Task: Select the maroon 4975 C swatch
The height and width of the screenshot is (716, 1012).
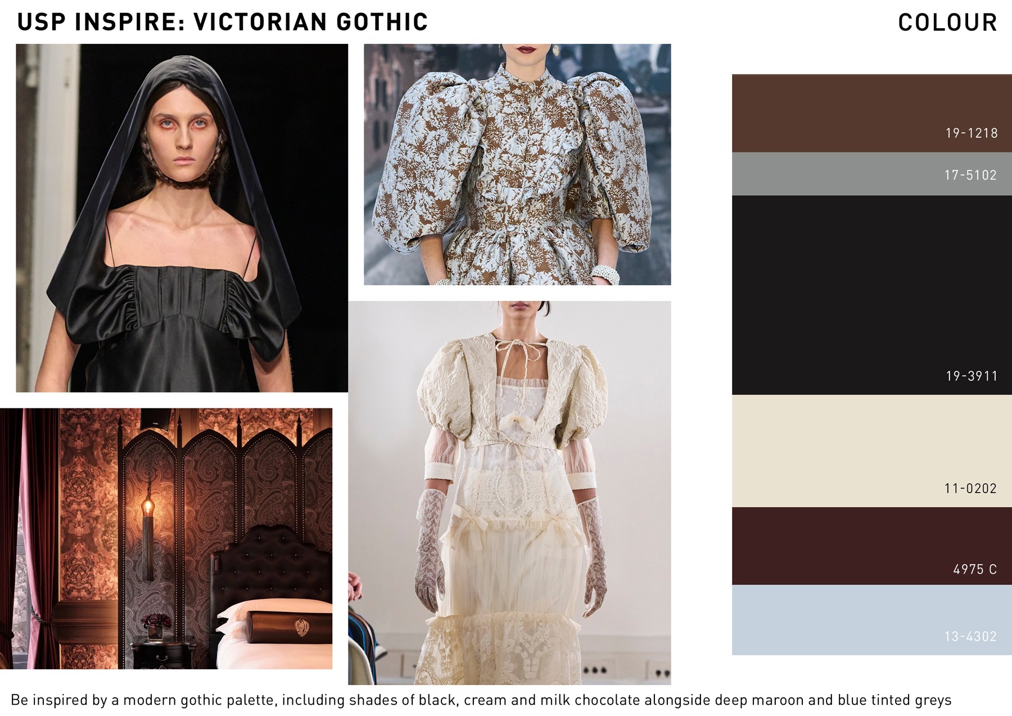Action: [871, 546]
